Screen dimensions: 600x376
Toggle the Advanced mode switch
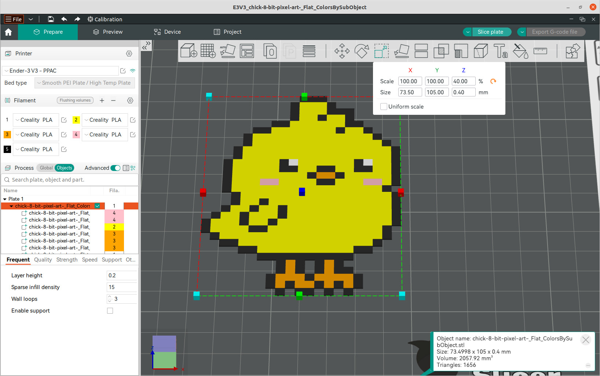[x=115, y=168]
